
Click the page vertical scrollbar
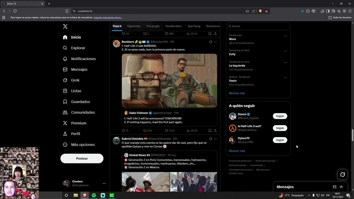352,135
